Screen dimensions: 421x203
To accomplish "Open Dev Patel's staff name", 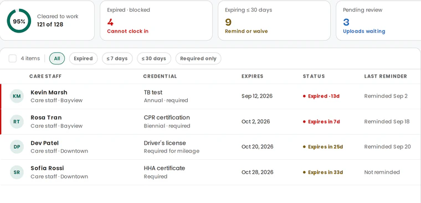I will coord(44,143).
